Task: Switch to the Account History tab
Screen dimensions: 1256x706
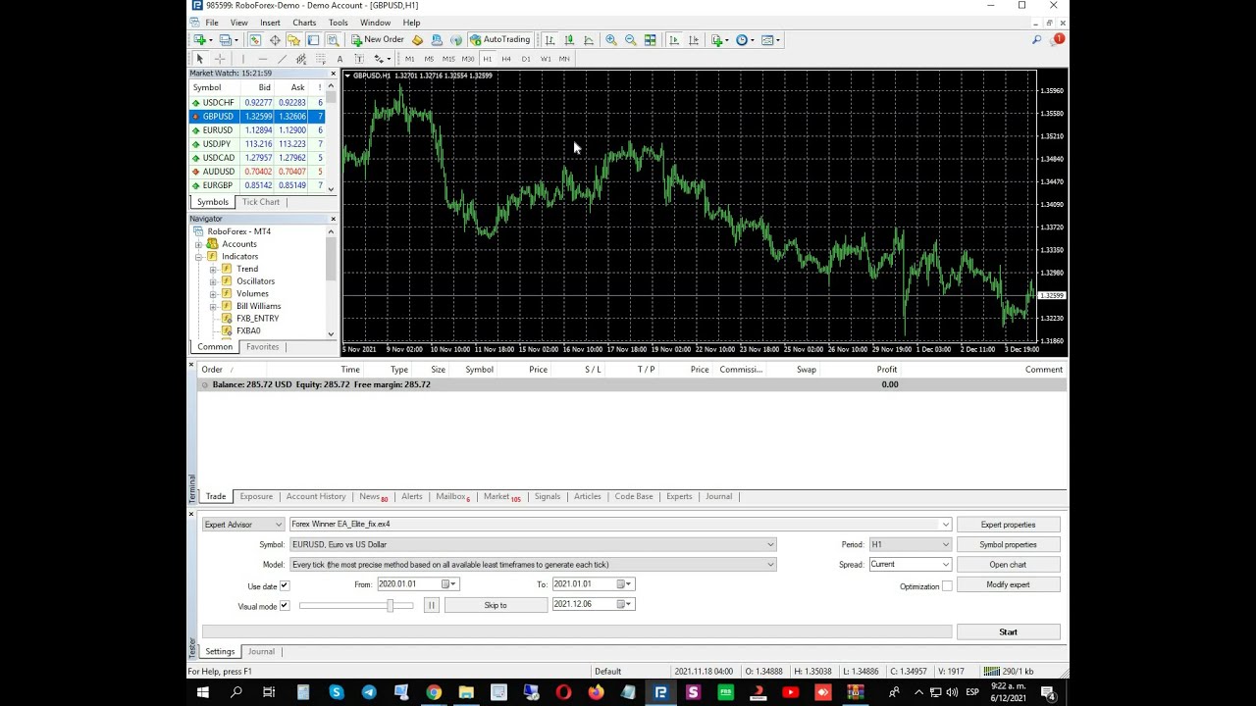Action: [316, 496]
